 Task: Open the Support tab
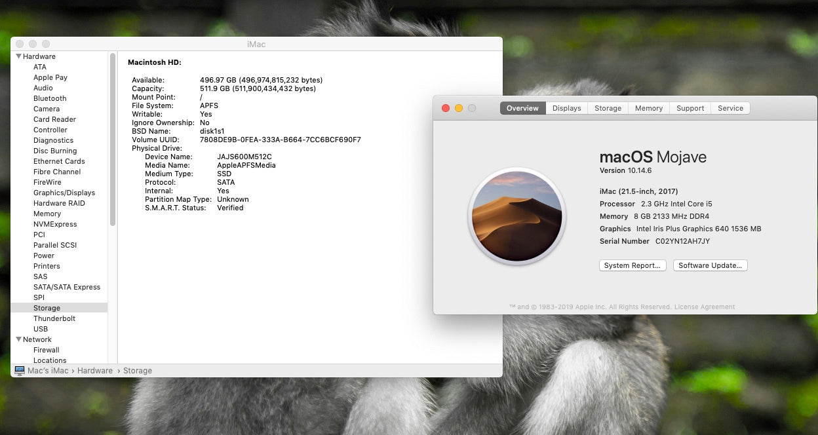(x=690, y=108)
